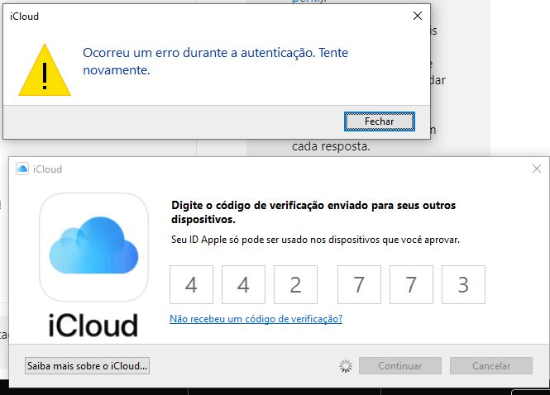Click 'cada resposta.' text in background window
The width and height of the screenshot is (550, 395).
pos(331,146)
